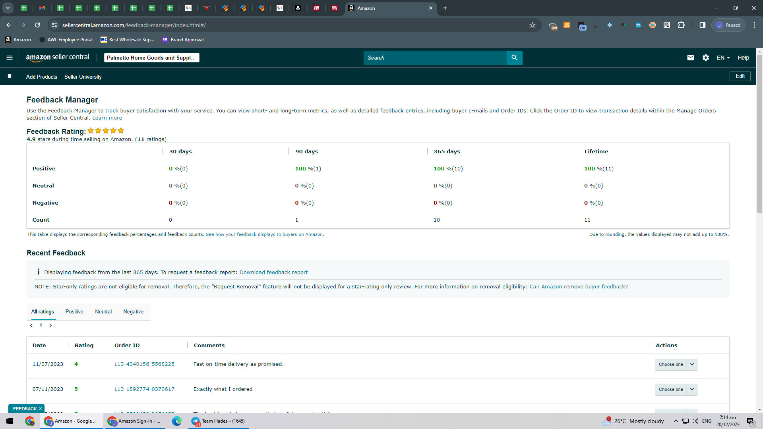Viewport: 763px width, 429px height.
Task: Click the ENG language indicator in tray
Action: (707, 421)
